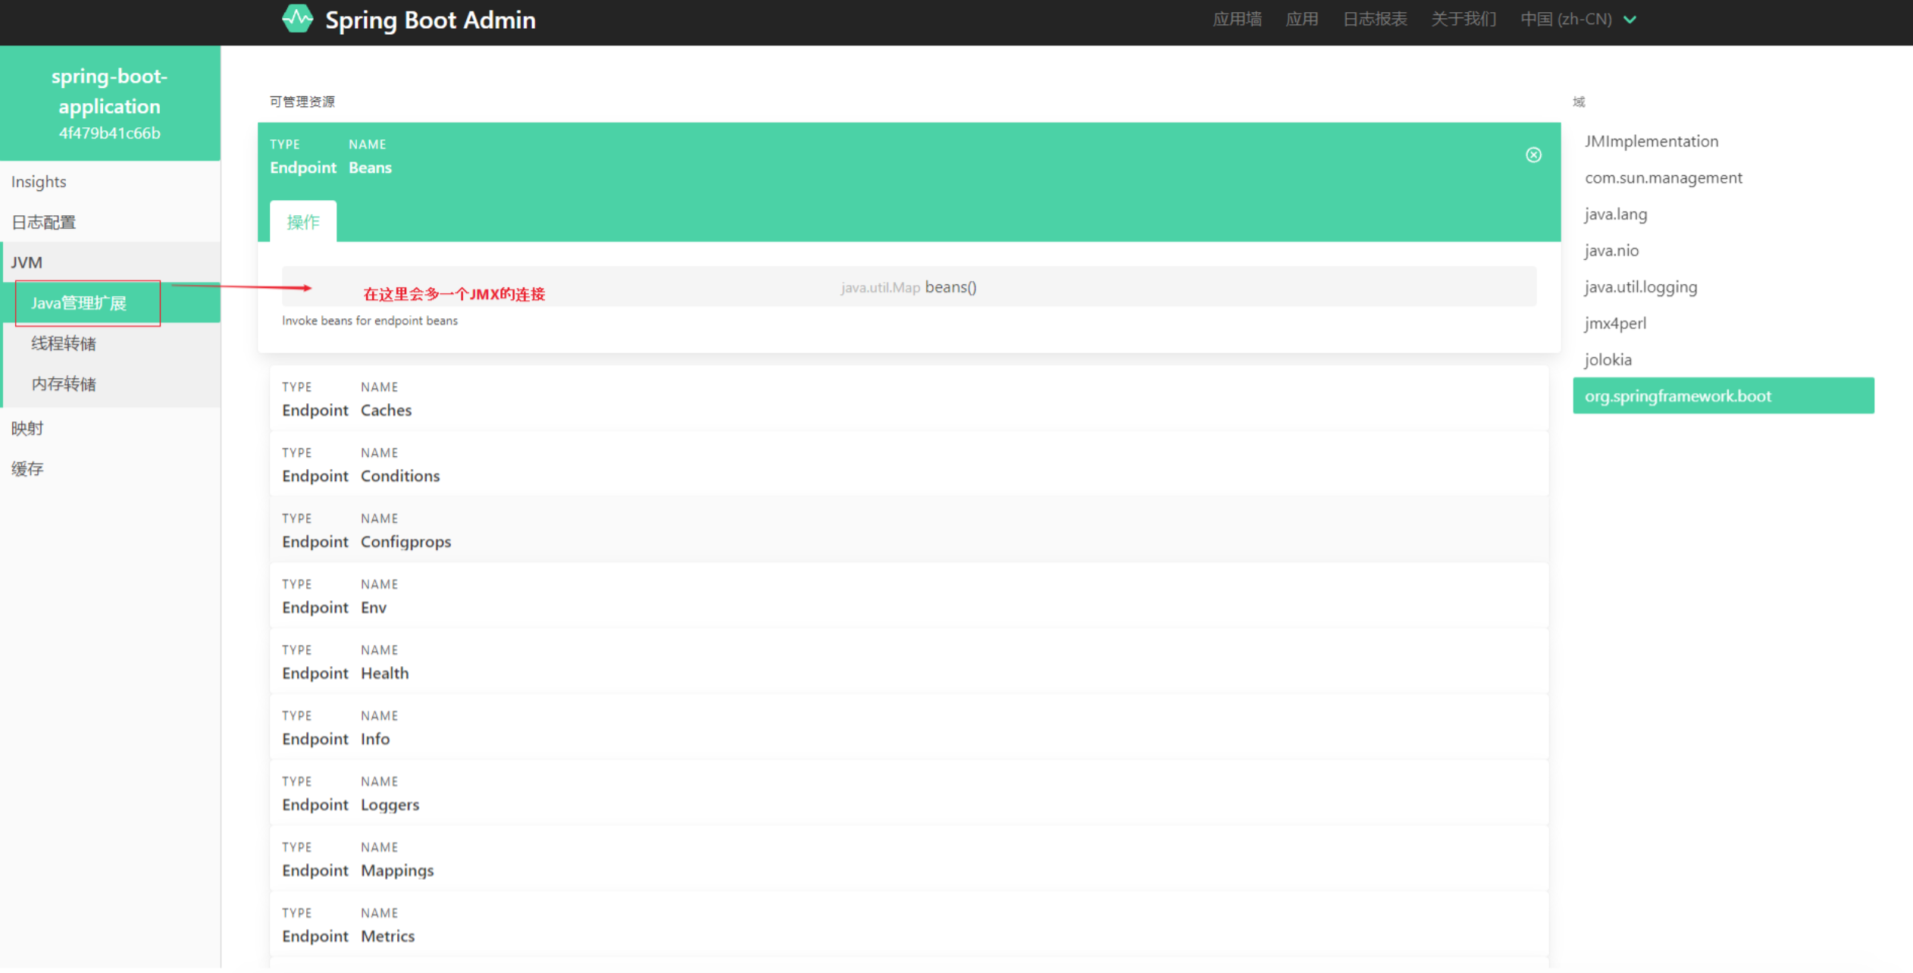This screenshot has height=973, width=1913.
Task: Click the Beans endpoint header name
Action: [x=370, y=167]
